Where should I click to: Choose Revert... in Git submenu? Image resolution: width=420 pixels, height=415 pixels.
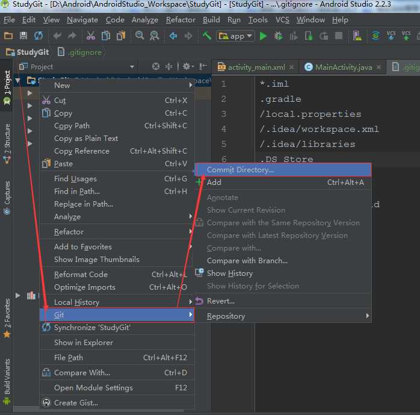point(283,301)
